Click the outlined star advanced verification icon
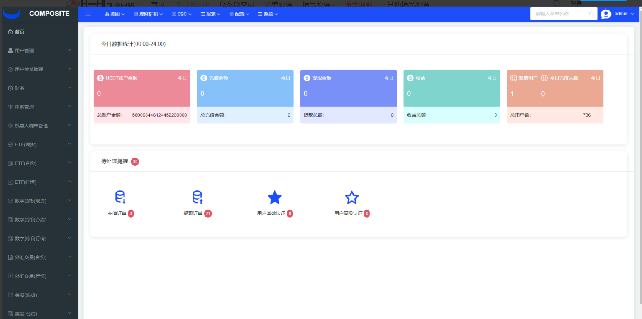This screenshot has width=642, height=319. pos(352,197)
